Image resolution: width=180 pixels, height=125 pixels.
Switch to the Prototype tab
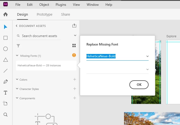[45, 15]
